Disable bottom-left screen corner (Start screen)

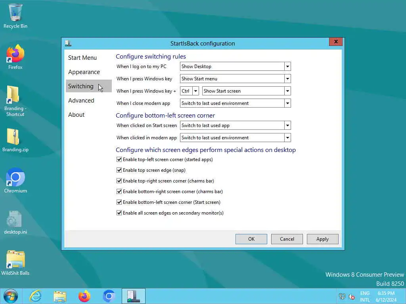119,202
